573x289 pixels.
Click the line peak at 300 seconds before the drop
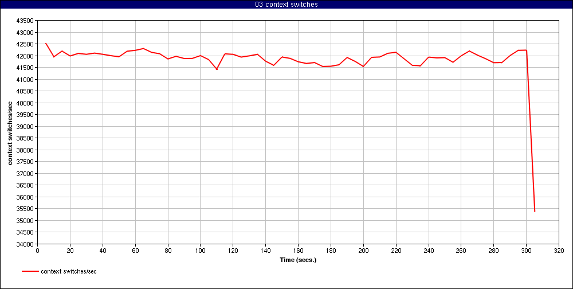[526, 50]
